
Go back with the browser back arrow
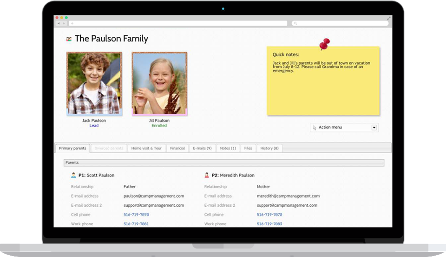[59, 23]
